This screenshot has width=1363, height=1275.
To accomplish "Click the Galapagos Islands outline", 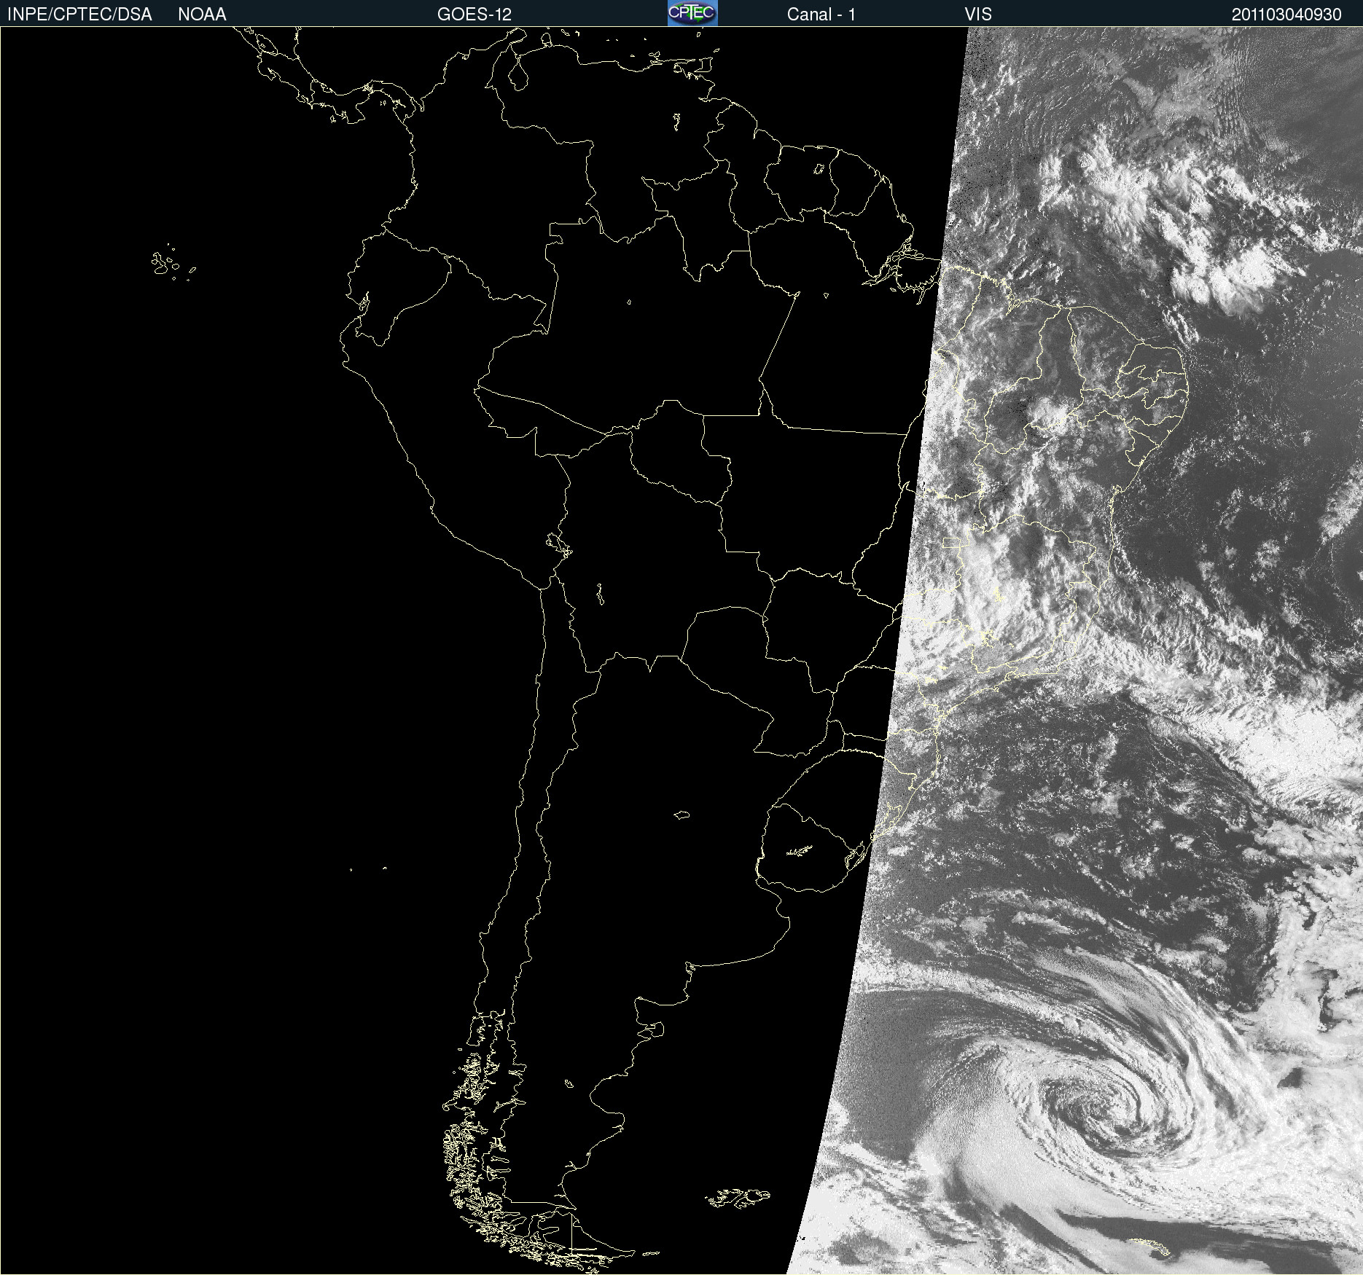I will tap(173, 264).
